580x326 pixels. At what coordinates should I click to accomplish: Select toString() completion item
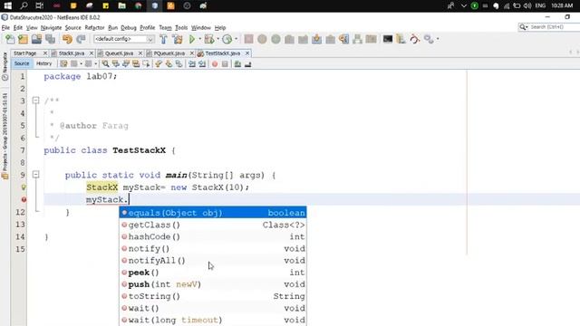pyautogui.click(x=213, y=296)
